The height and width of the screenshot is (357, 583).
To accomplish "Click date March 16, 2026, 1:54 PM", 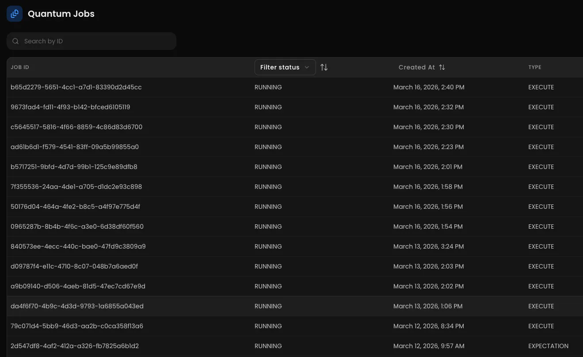I will tap(428, 226).
